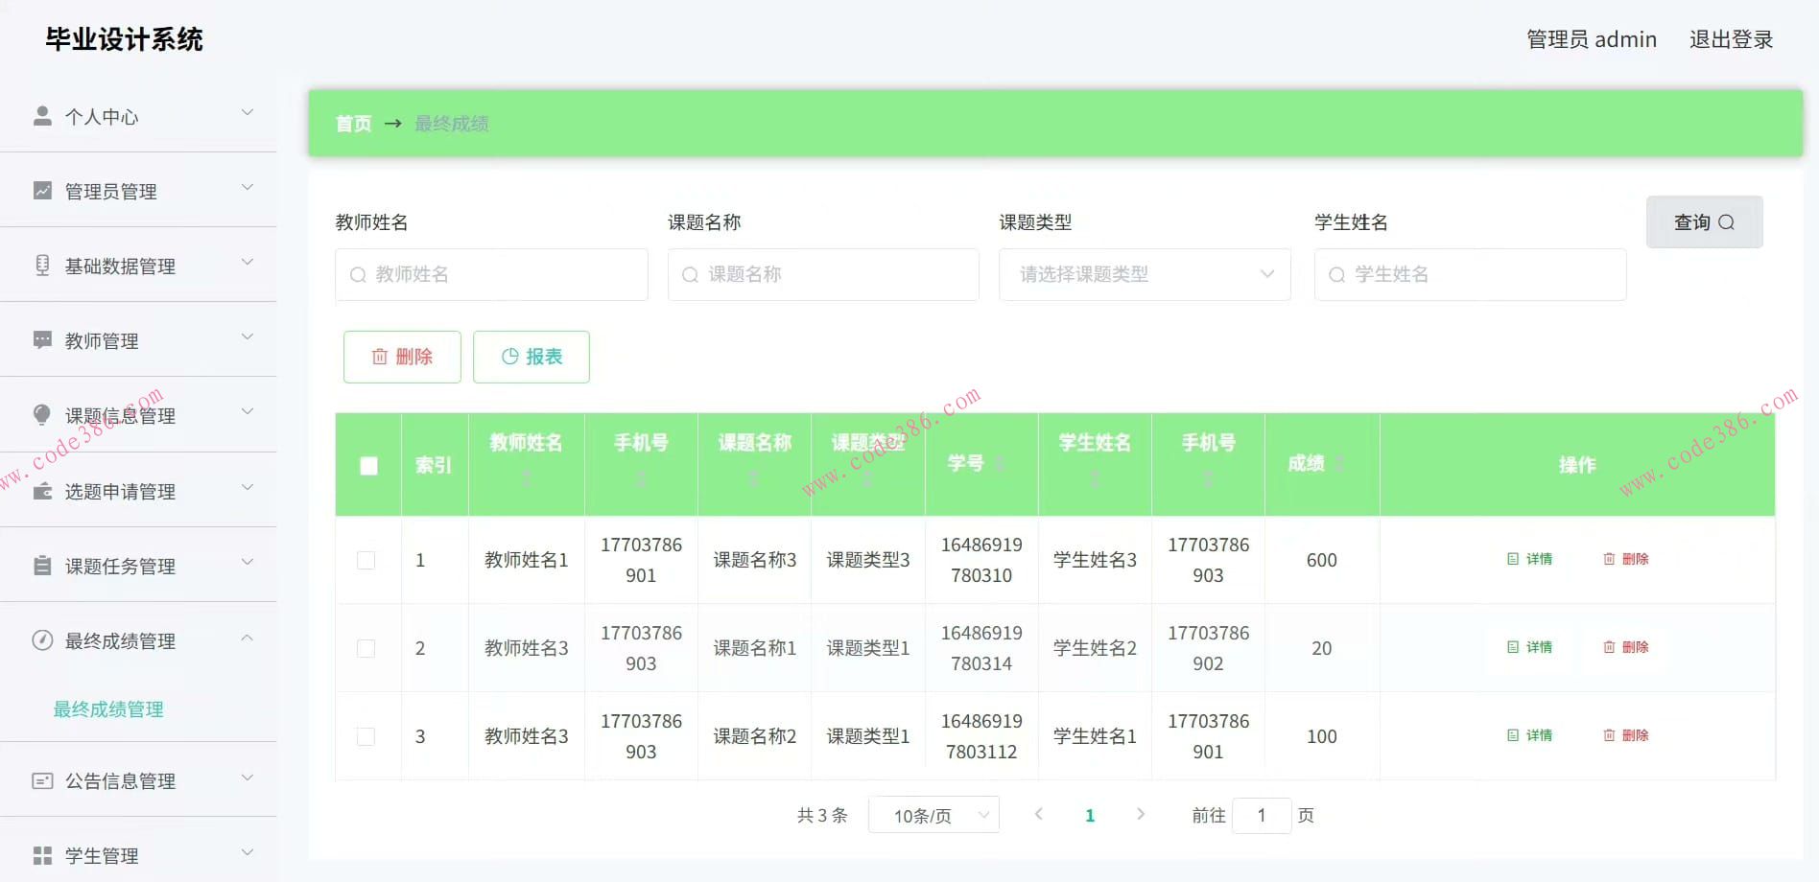Click the 教师管理 speech bubble icon

coord(42,339)
